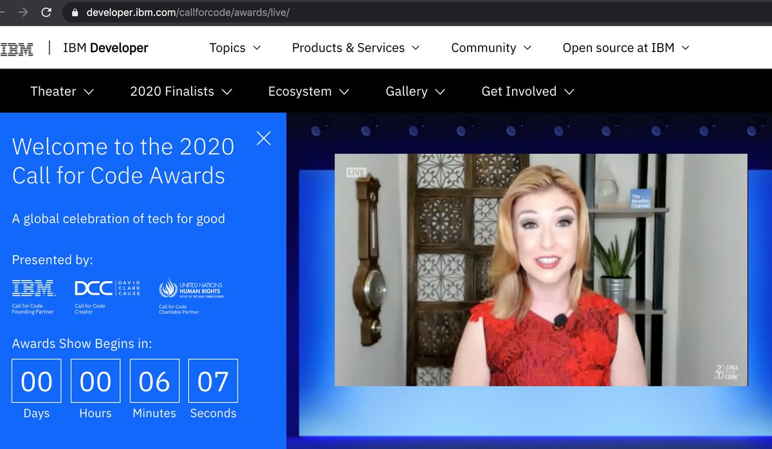
Task: Click the live video stream of the presenter
Action: (541, 270)
